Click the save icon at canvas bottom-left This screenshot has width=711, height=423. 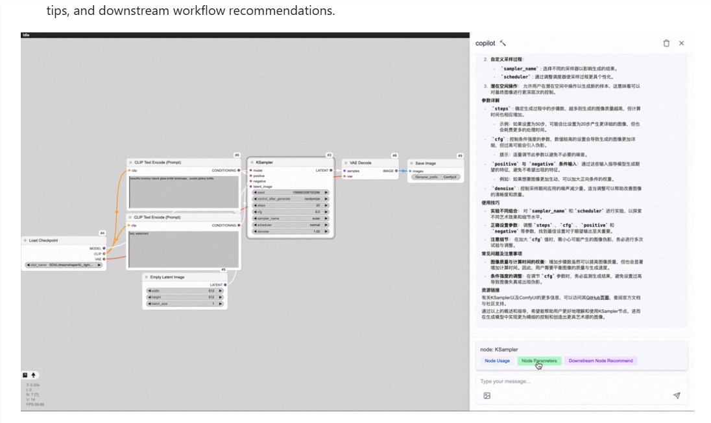tap(25, 375)
